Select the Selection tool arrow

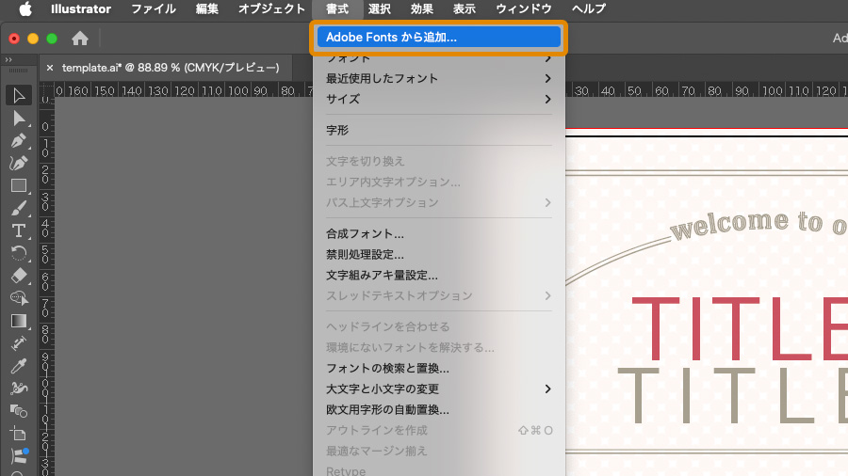pyautogui.click(x=19, y=96)
